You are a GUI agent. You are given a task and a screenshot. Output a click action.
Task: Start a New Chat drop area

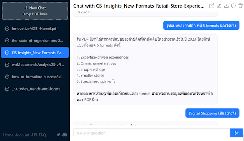(x=35, y=11)
